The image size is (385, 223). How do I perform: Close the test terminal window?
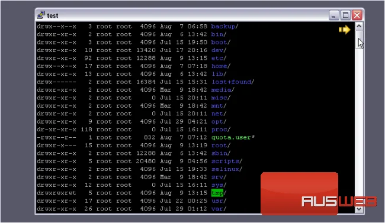tap(357, 15)
